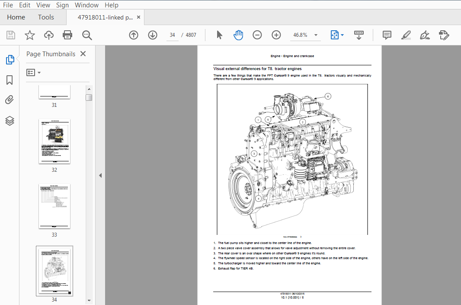The height and width of the screenshot is (305, 461).
Task: Click list item 'The fuel pump sits higher'
Action: click(265, 243)
